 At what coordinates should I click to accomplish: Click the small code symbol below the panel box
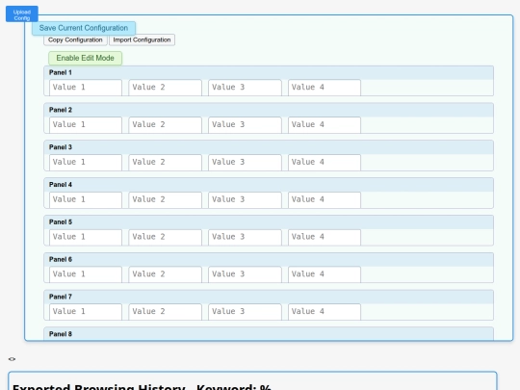(12, 359)
